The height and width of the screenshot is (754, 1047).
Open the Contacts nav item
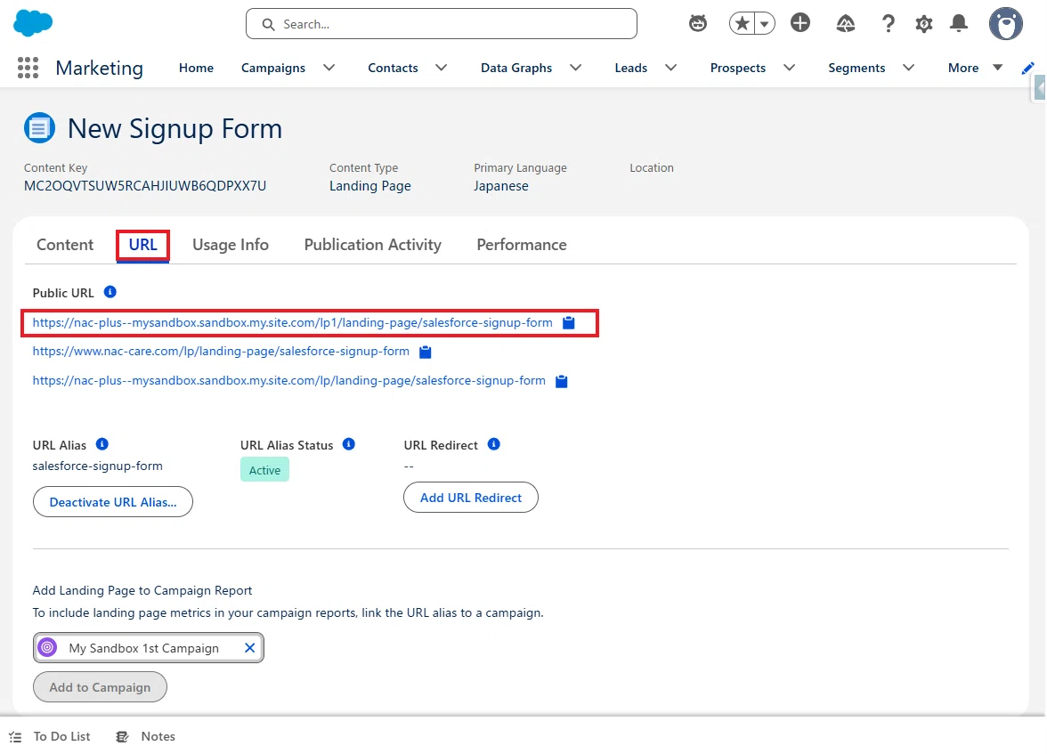(x=393, y=68)
